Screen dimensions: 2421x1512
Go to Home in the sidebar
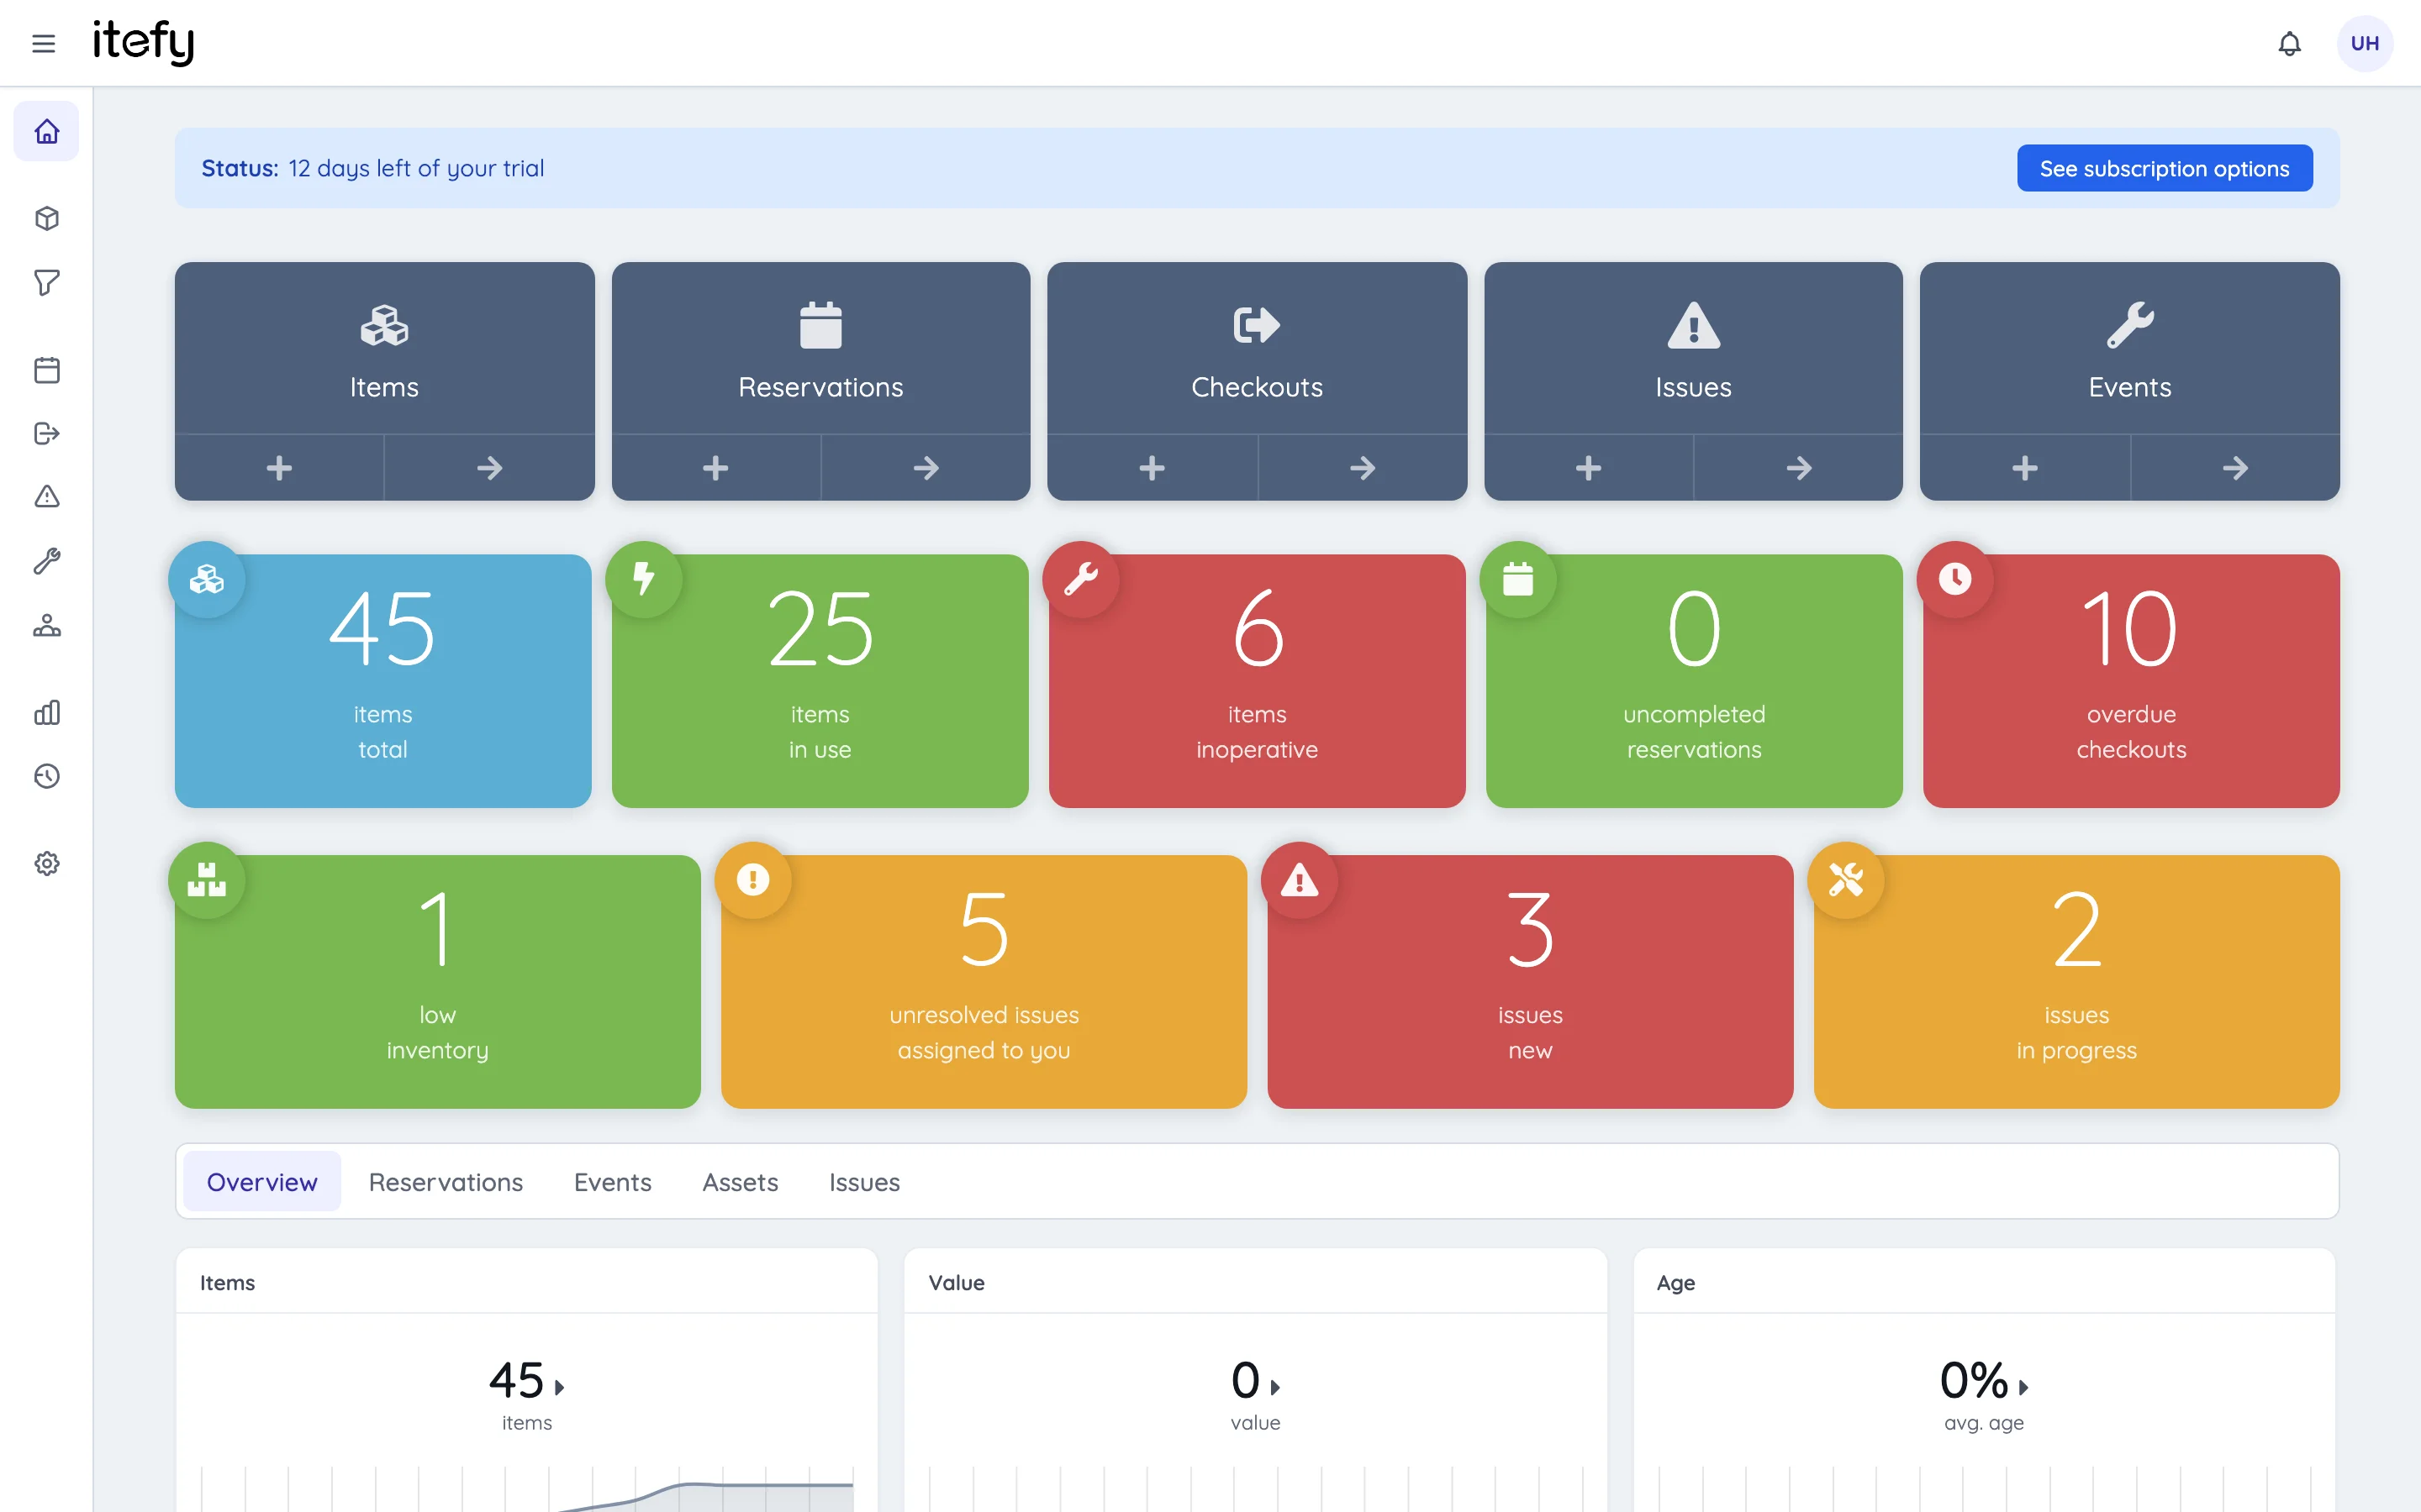46,131
